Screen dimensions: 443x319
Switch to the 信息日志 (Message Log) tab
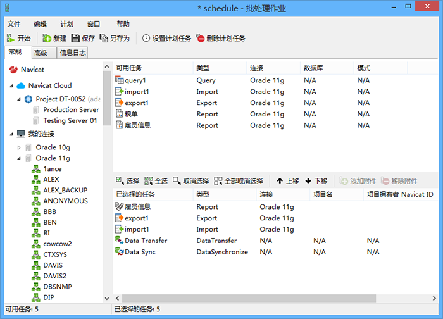(73, 53)
